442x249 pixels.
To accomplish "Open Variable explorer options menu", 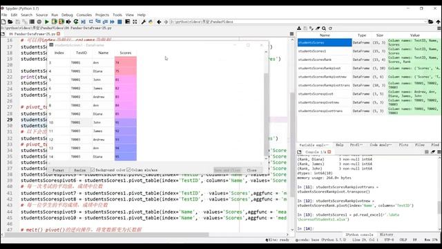I will coord(439,28).
